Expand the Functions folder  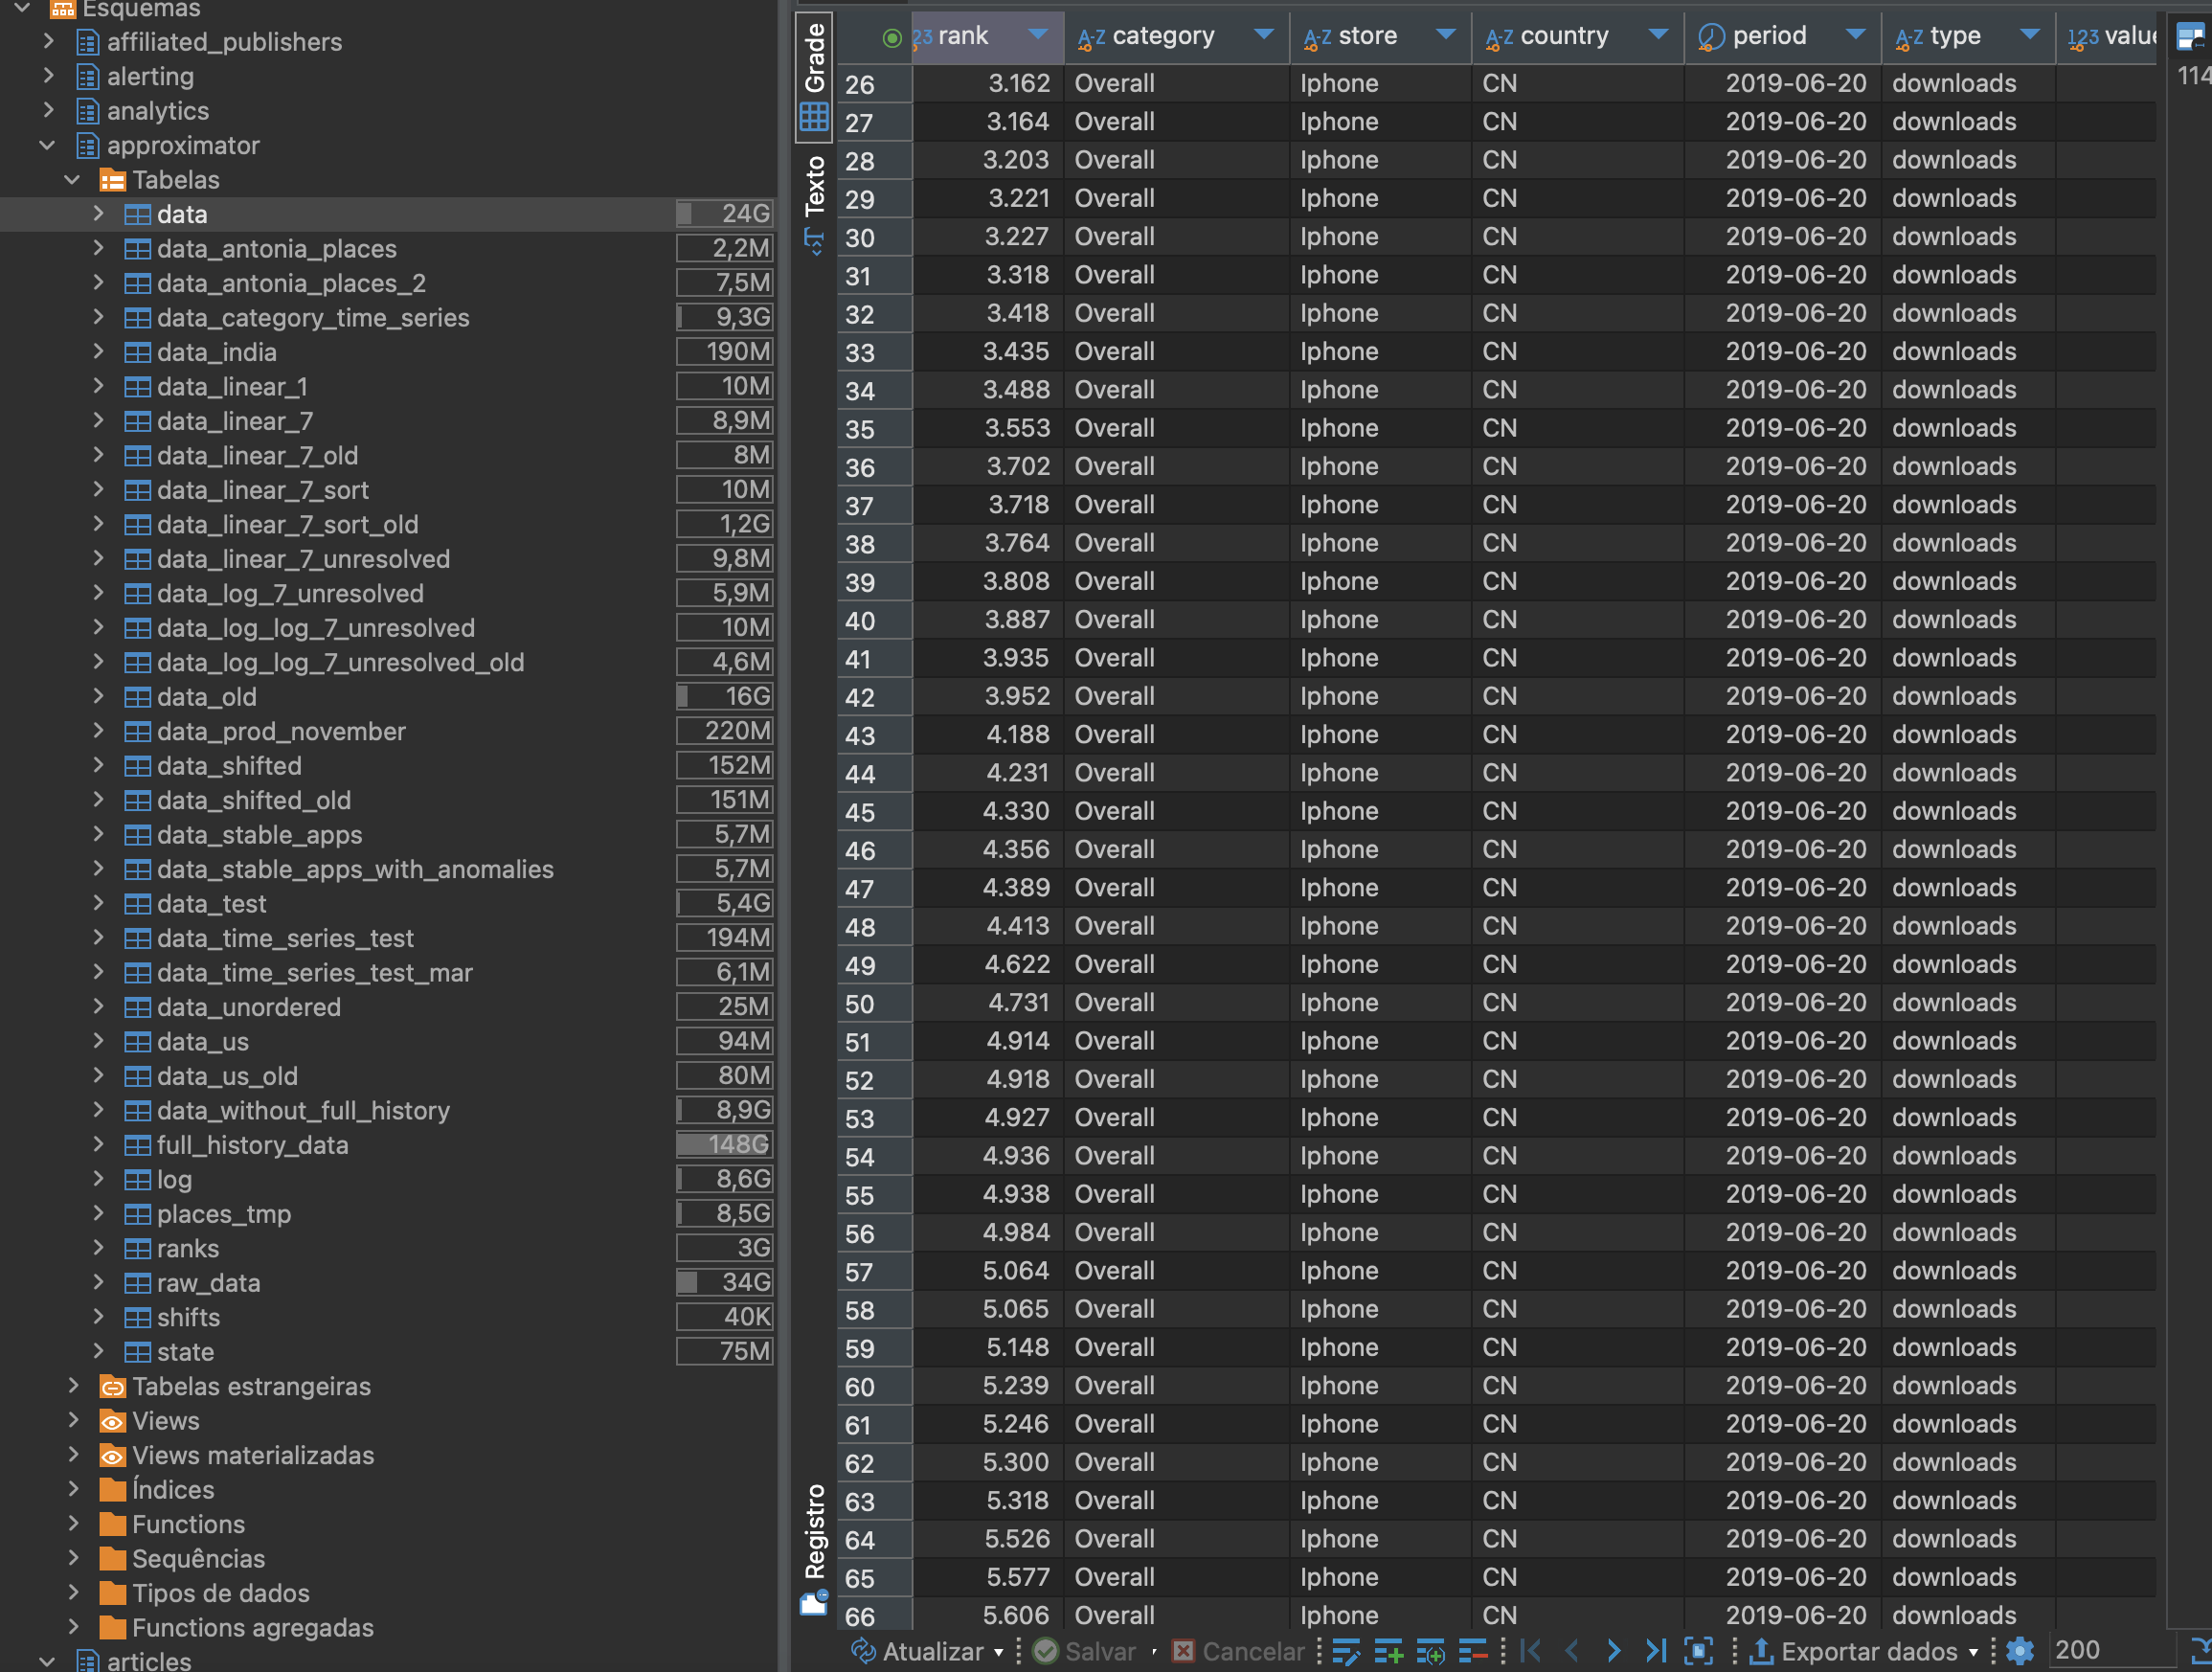point(73,1523)
